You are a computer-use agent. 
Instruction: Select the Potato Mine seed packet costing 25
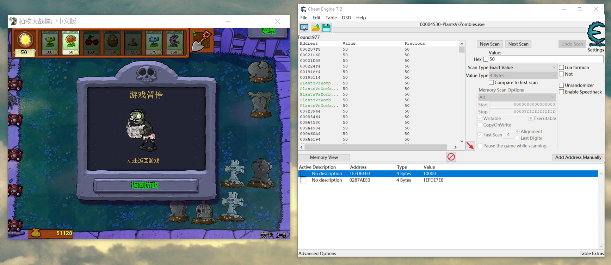click(x=133, y=43)
